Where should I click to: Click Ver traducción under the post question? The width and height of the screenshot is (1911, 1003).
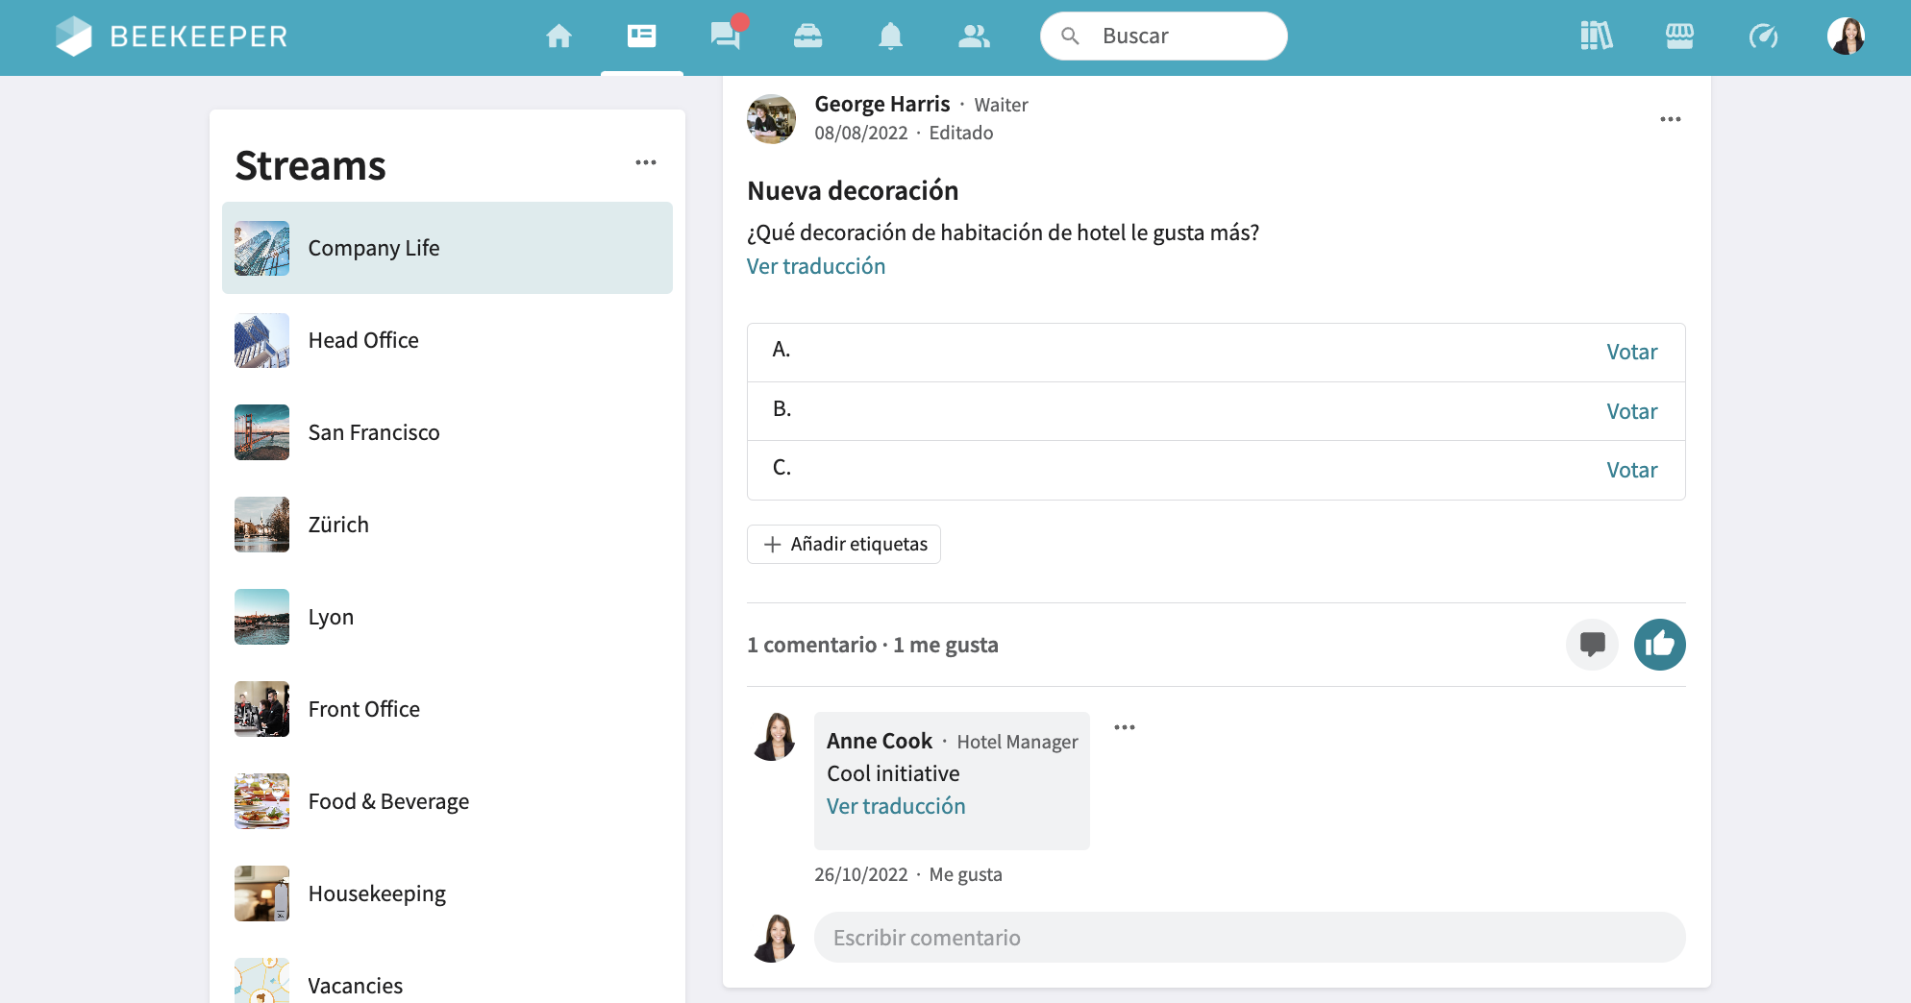(x=816, y=266)
